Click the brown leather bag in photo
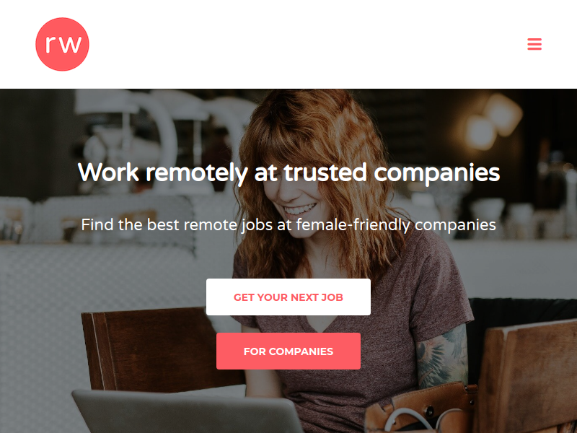The width and height of the screenshot is (577, 433). pyautogui.click(x=420, y=408)
